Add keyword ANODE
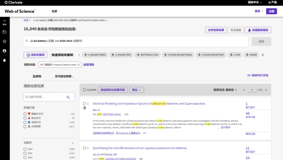The height and width of the screenshot is (160, 283). pos(251,55)
